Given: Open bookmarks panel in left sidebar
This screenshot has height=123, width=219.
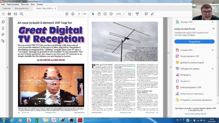Looking at the screenshot, I should 3,28.
